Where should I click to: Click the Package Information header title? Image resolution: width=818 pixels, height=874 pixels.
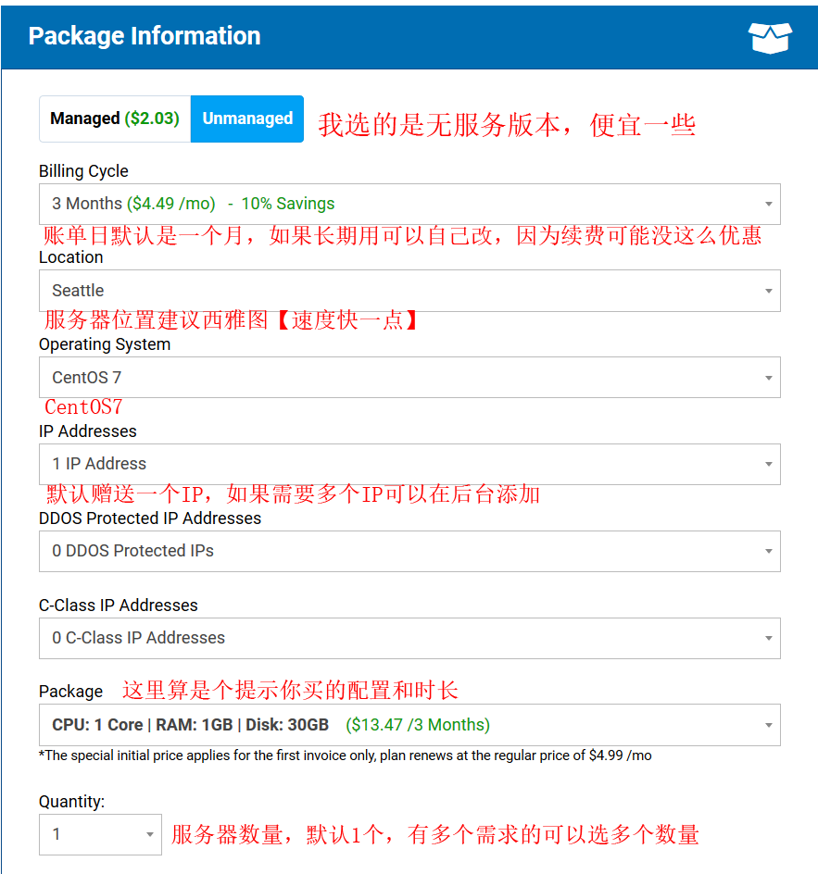tap(145, 36)
